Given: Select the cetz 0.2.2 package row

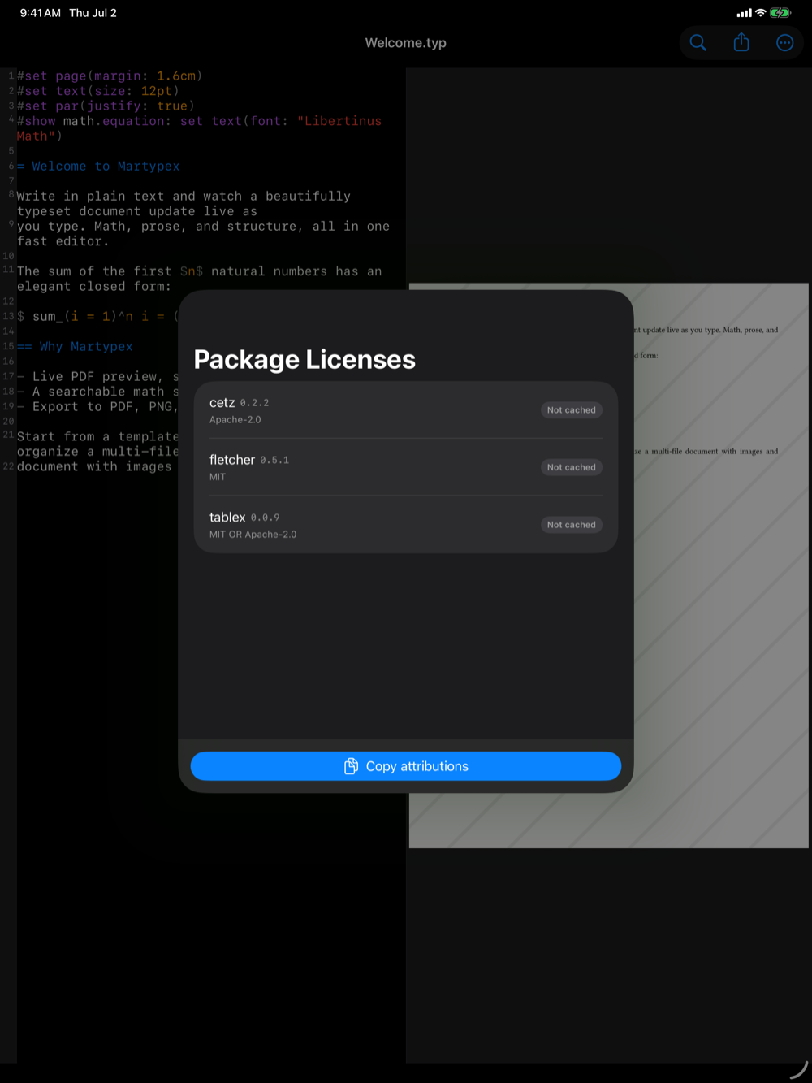Looking at the screenshot, I should (406, 410).
